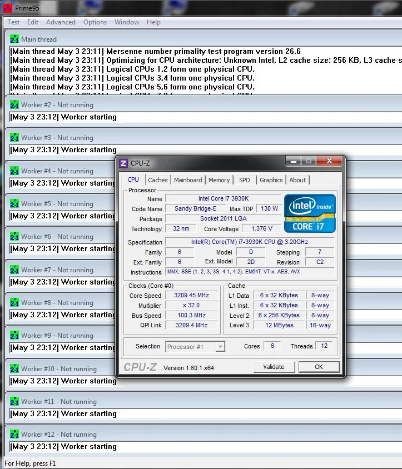Click the Prime95 application icon in the title bar
This screenshot has width=402, height=469.
coord(7,8)
